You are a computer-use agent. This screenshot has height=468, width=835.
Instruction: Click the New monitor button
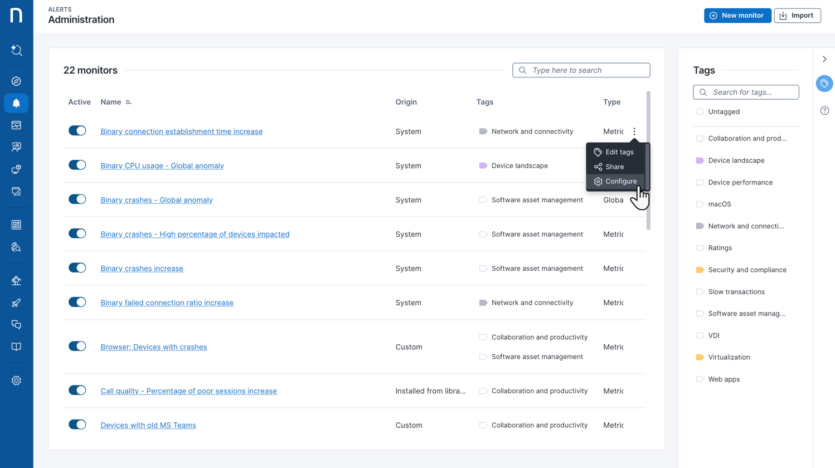[x=737, y=16]
